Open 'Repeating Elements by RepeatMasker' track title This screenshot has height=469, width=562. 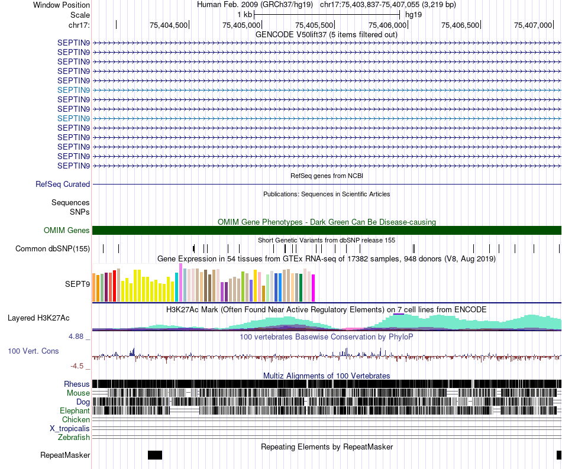(327, 447)
